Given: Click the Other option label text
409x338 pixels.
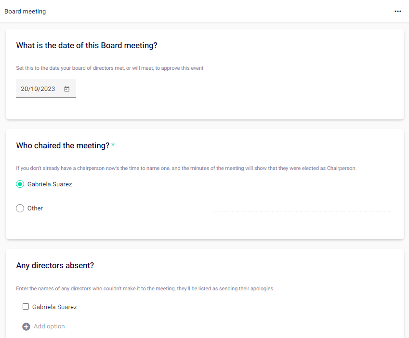Looking at the screenshot, I should [35, 208].
